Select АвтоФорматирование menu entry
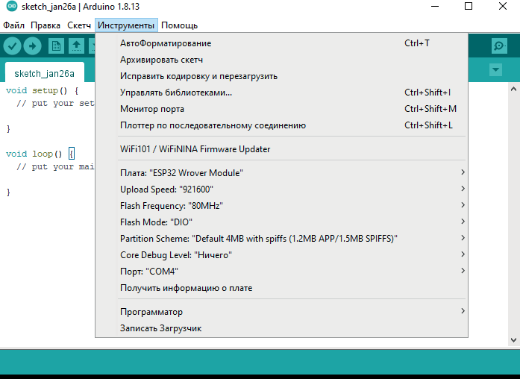The width and height of the screenshot is (520, 379). 166,43
